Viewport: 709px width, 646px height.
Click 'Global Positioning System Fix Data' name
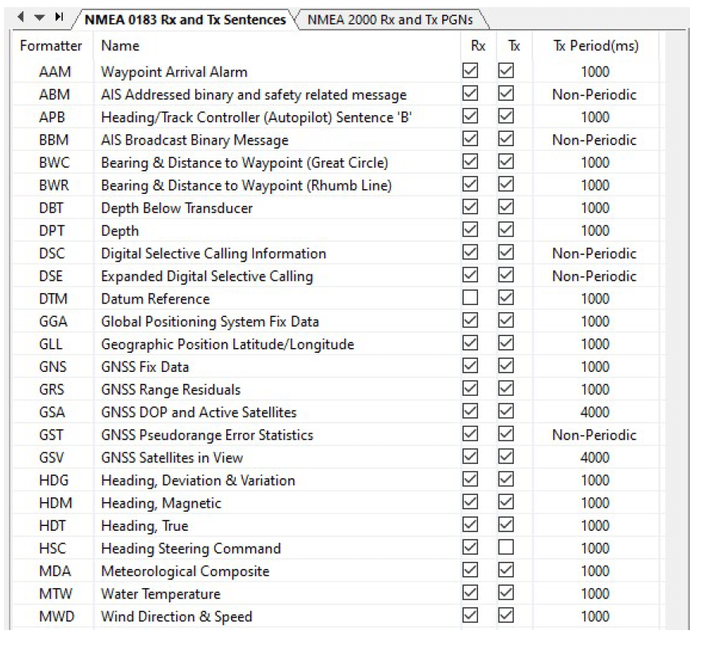(x=210, y=322)
